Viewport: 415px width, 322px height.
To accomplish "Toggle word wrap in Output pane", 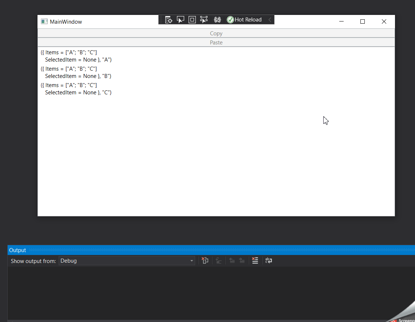I will [x=269, y=260].
